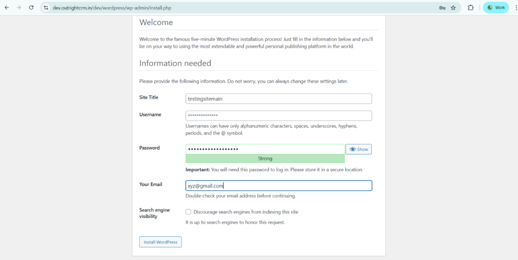Click the 'Important:' password notice text
518x260 pixels.
pos(274,170)
